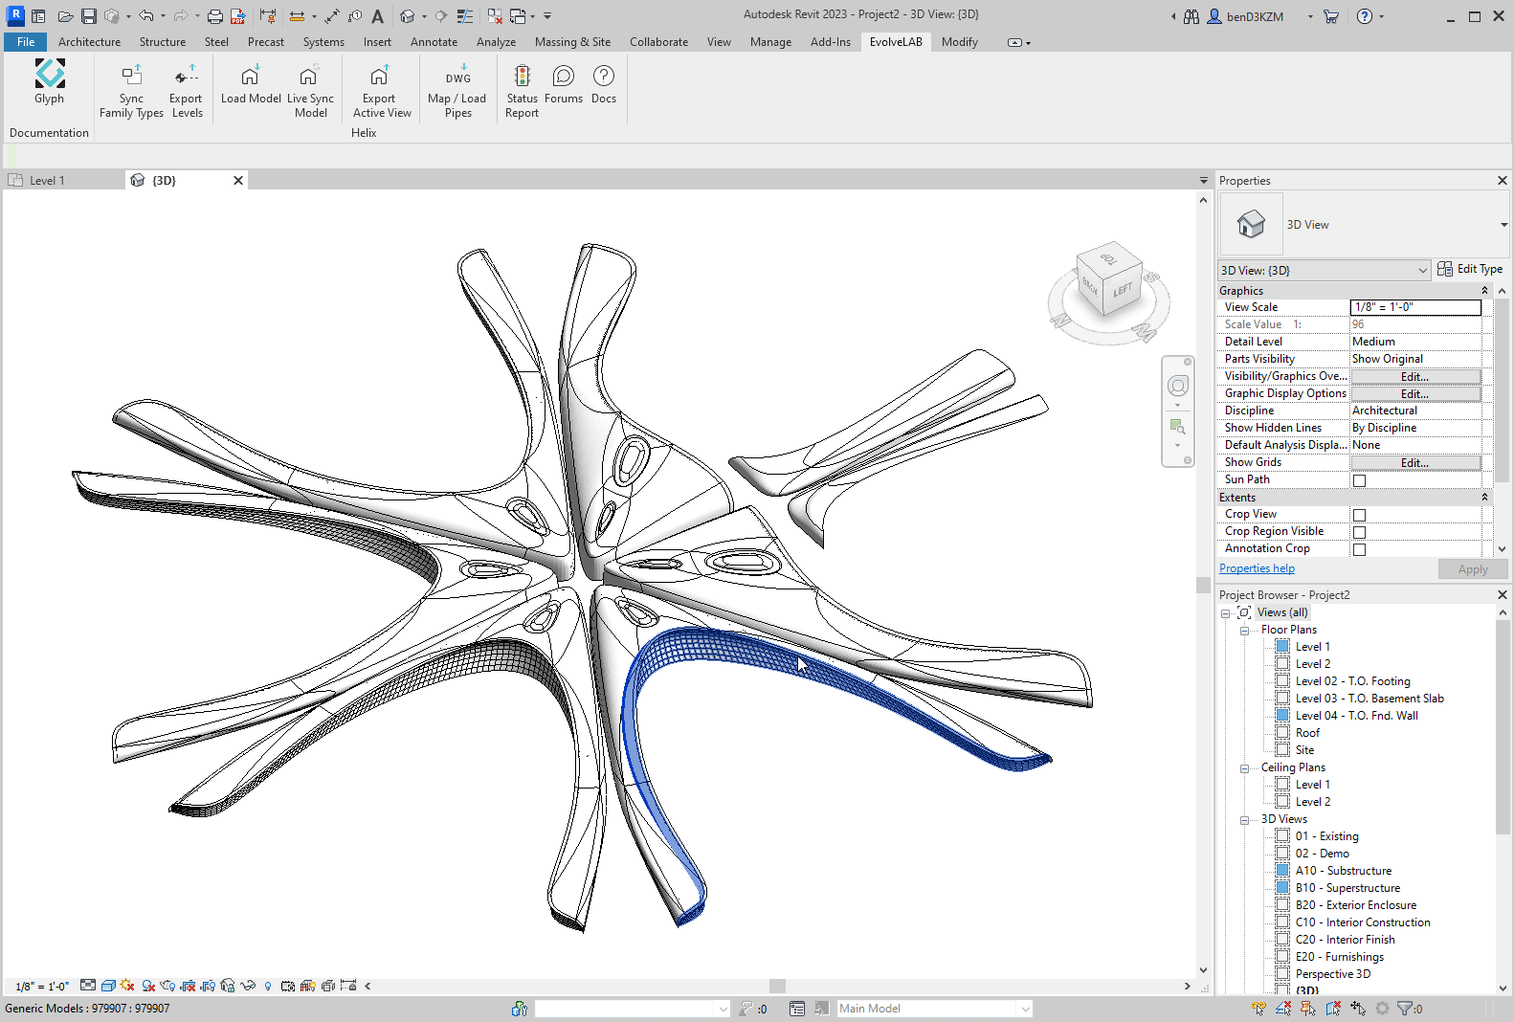Check the Crop Region Visible box

[1359, 532]
